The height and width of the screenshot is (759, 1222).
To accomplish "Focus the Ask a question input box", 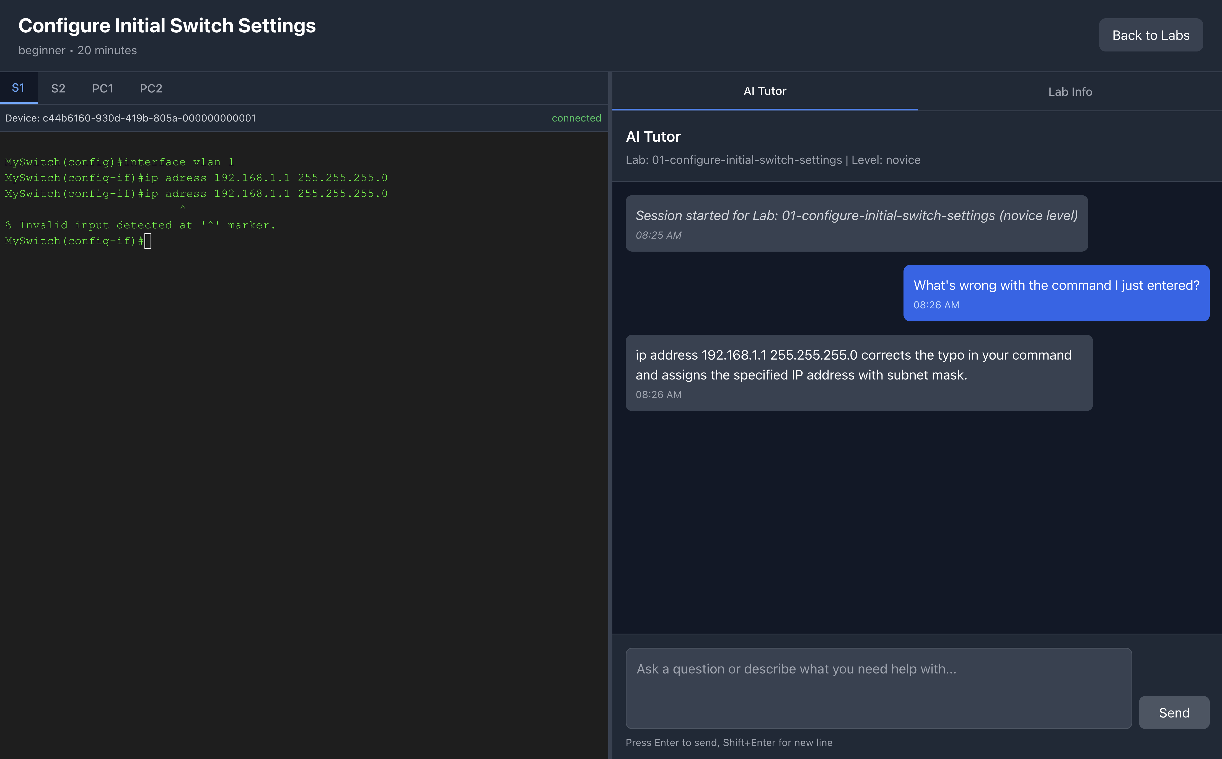I will pos(878,688).
